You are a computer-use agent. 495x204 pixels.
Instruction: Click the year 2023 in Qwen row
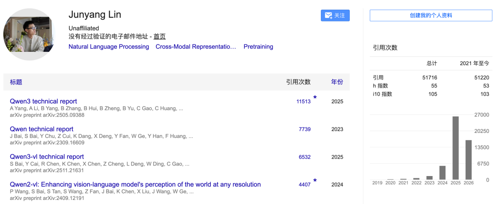[337, 129]
